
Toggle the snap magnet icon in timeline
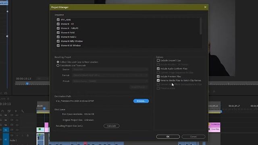[2, 111]
